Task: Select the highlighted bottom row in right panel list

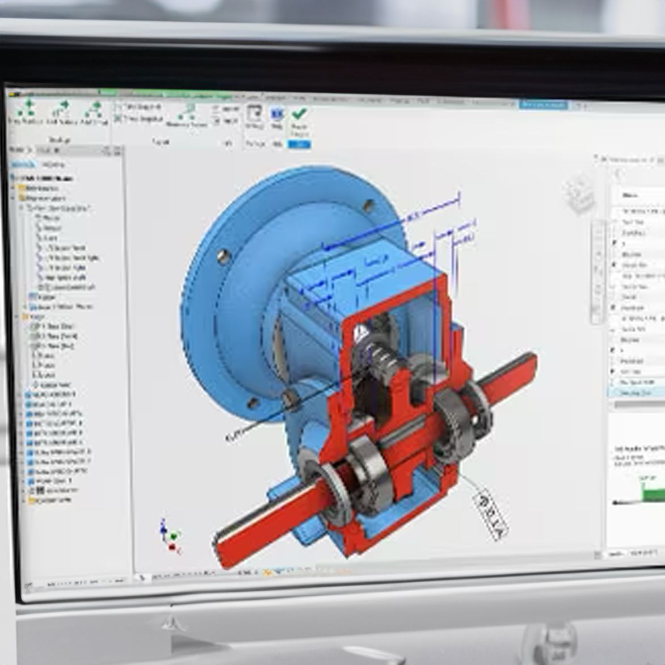Action: (635, 393)
